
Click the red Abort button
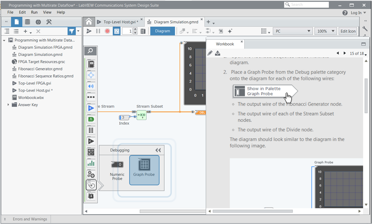pyautogui.click(x=107, y=31)
